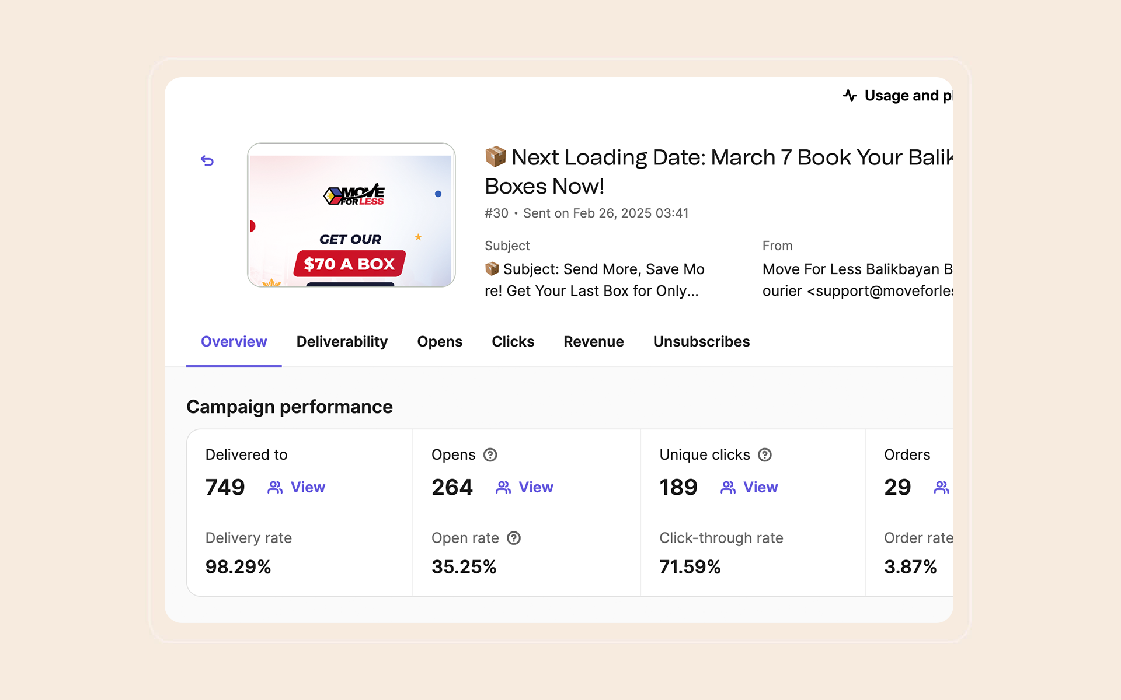Select the Overview tab
Image resolution: width=1121 pixels, height=700 pixels.
pos(234,341)
